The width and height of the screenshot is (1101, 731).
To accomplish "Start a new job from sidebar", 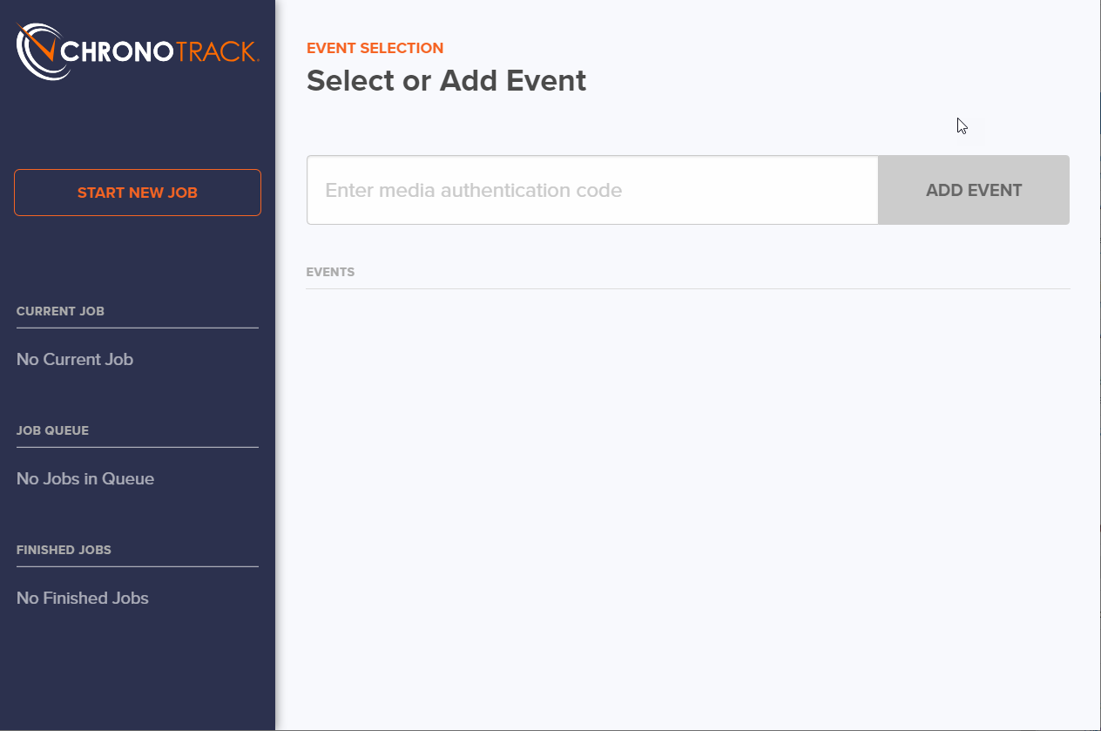I will 138,193.
